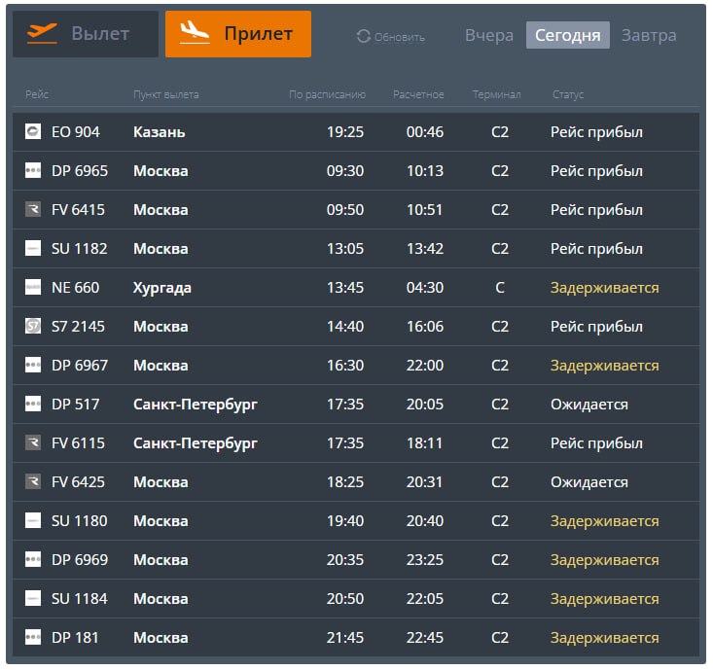Switch to the Вылет departures tab
The height and width of the screenshot is (670, 713).
coord(86,34)
